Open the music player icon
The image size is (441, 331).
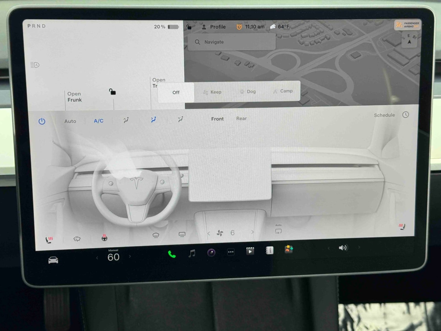tap(192, 253)
